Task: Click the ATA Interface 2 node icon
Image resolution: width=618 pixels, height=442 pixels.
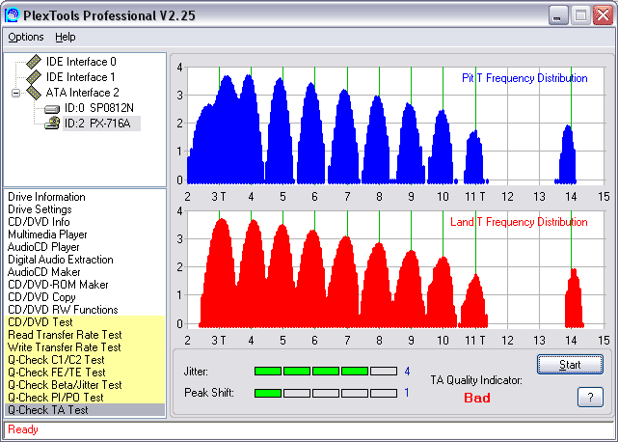Action: pos(34,93)
